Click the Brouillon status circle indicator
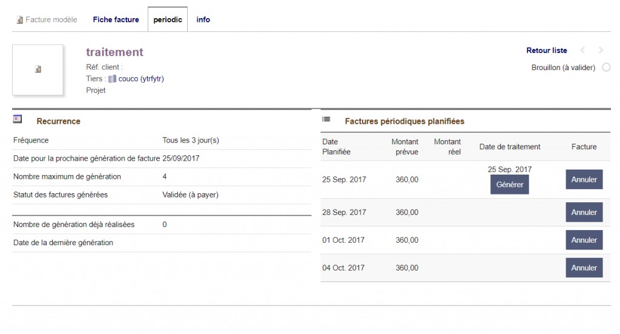 [606, 68]
